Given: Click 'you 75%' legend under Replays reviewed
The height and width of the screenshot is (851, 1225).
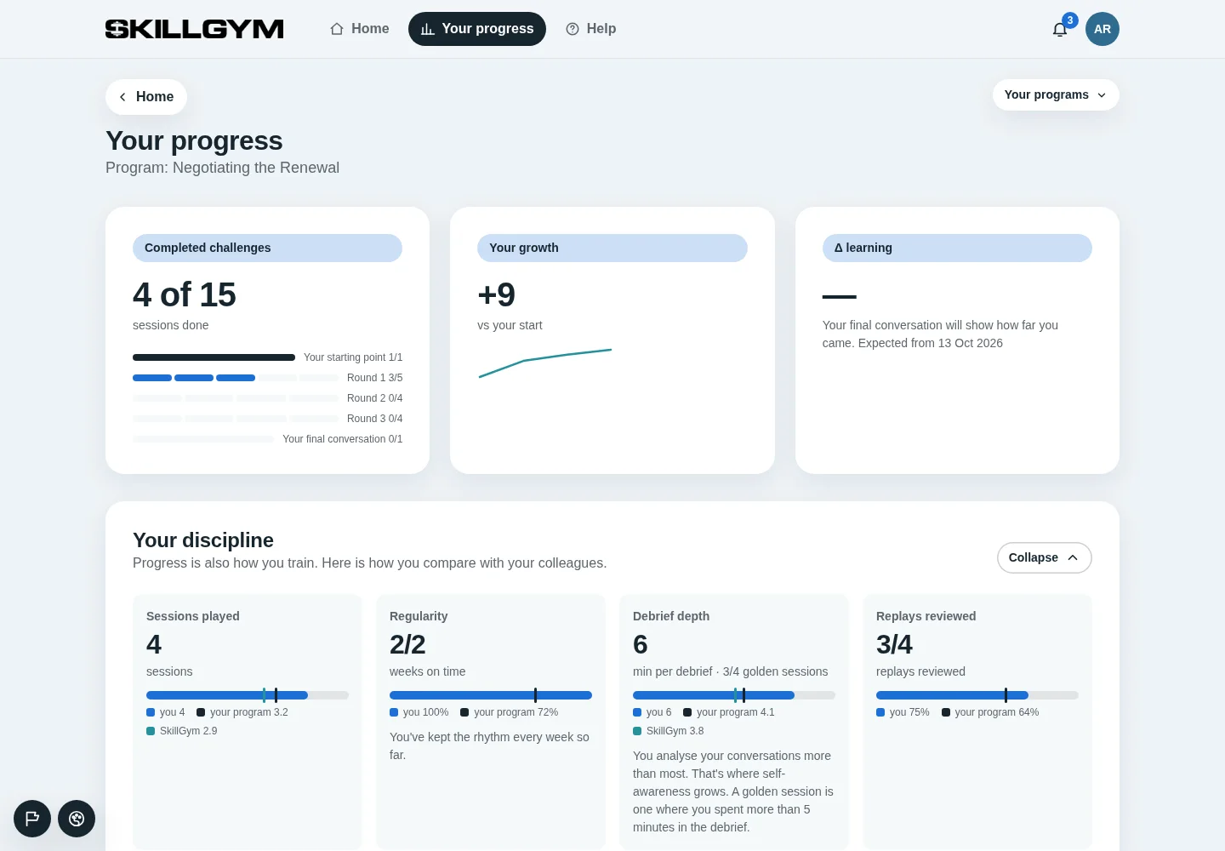Looking at the screenshot, I should coord(903,712).
